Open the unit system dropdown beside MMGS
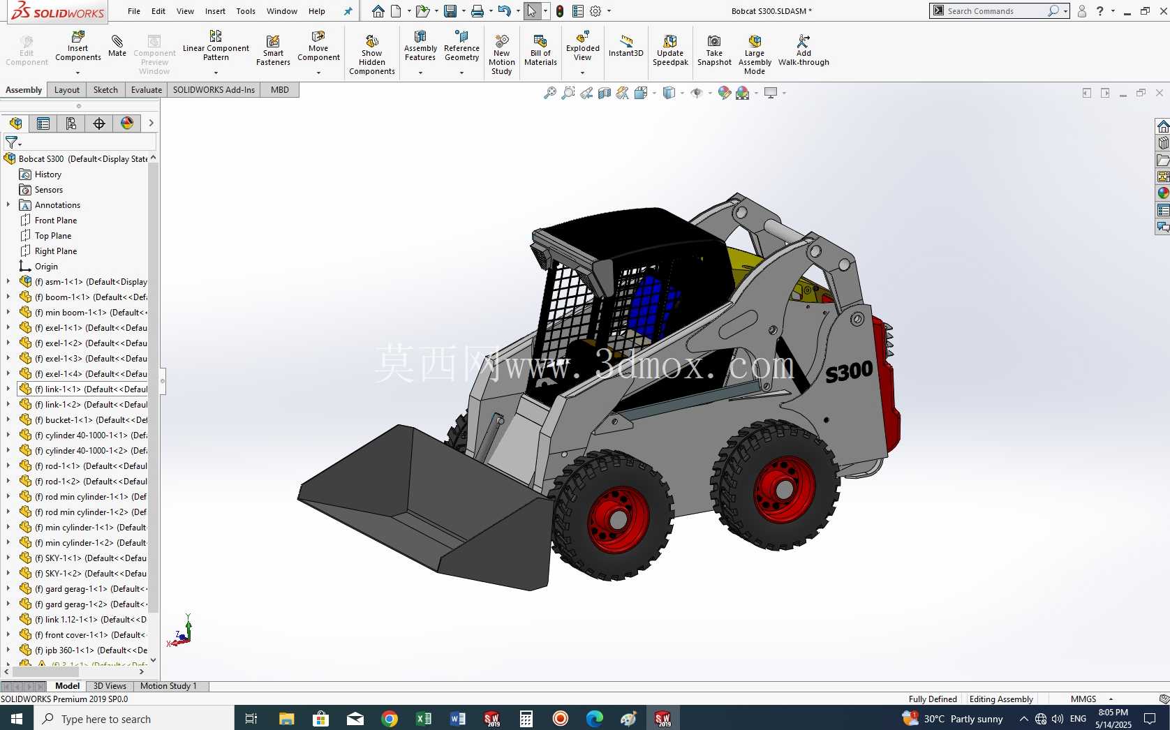Viewport: 1170px width, 730px height. coord(1111,699)
